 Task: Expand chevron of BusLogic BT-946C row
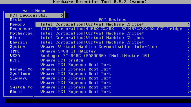[188, 56]
